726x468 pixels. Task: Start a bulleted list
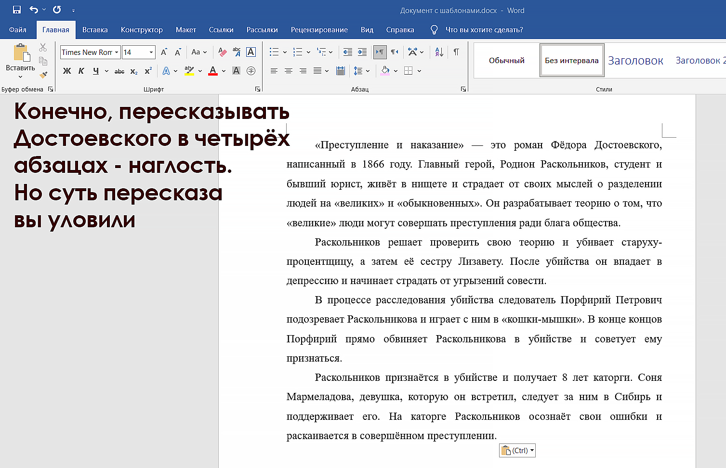274,52
